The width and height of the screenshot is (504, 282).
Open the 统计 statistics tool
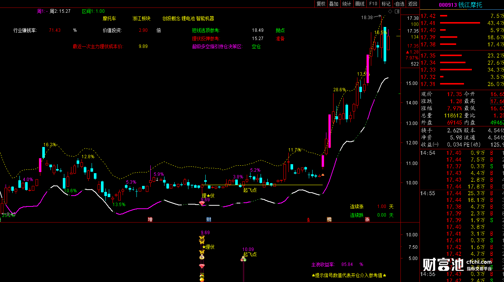point(347,4)
